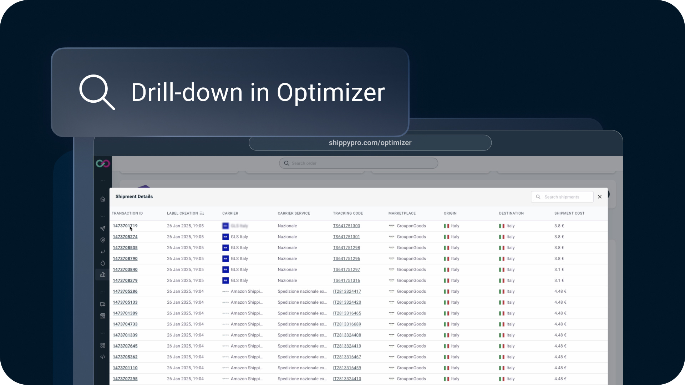This screenshot has width=685, height=385.
Task: Click destination Italy flag in row 1473705286
Action: pyautogui.click(x=502, y=292)
